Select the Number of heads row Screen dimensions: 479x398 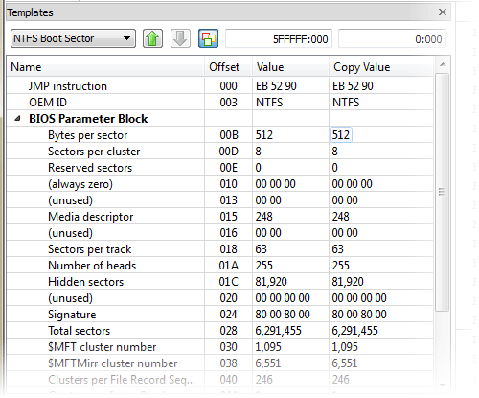[220, 266]
